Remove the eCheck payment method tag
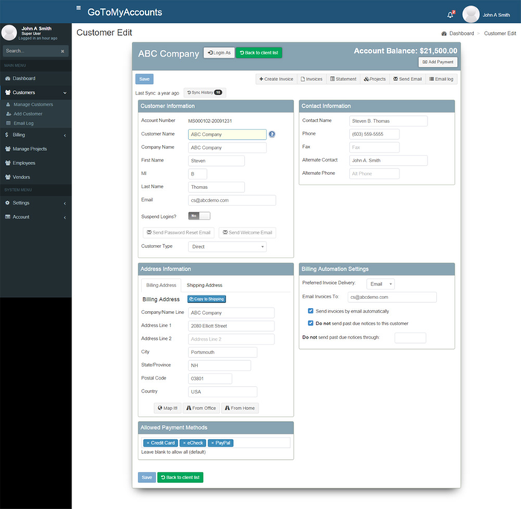This screenshot has width=521, height=509. (184, 443)
